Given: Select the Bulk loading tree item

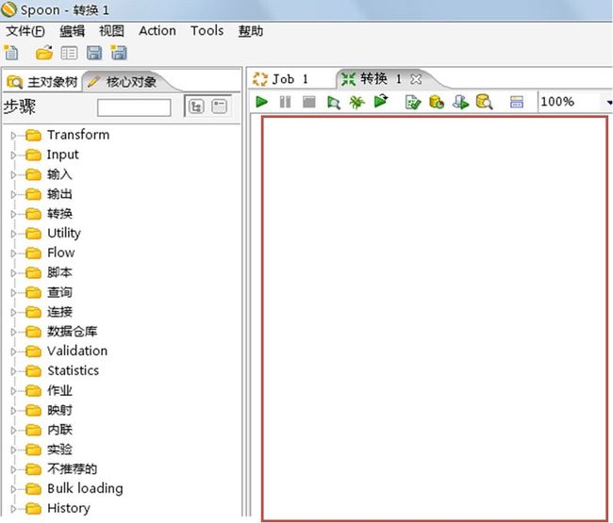Looking at the screenshot, I should coord(85,488).
